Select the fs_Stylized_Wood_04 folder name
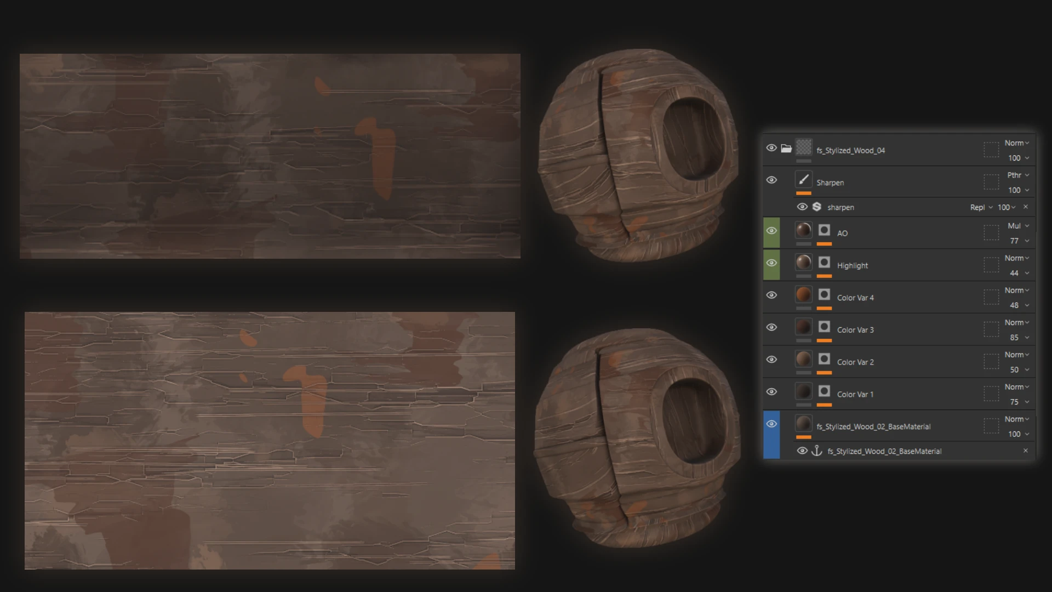Image resolution: width=1052 pixels, height=592 pixels. [850, 151]
